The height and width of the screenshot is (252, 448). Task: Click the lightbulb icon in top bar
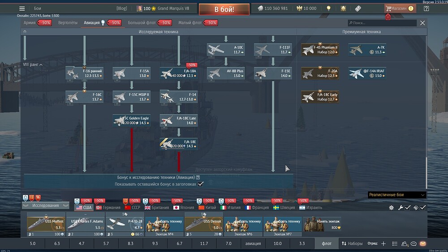click(x=328, y=9)
